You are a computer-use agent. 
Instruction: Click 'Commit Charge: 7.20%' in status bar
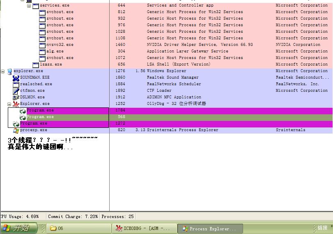[x=73, y=216]
